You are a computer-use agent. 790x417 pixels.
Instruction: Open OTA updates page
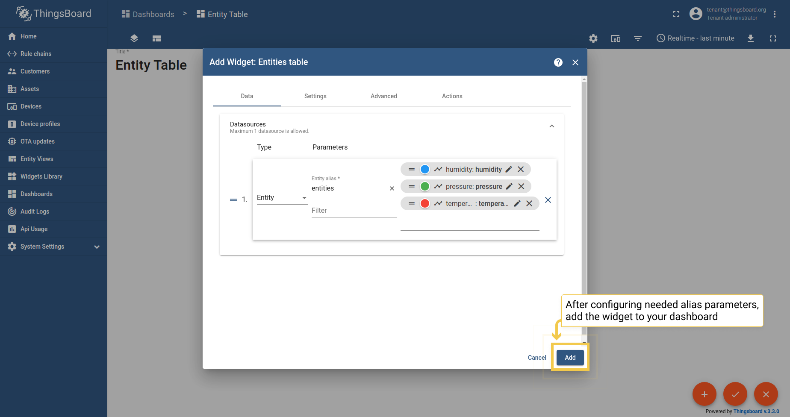click(x=53, y=141)
